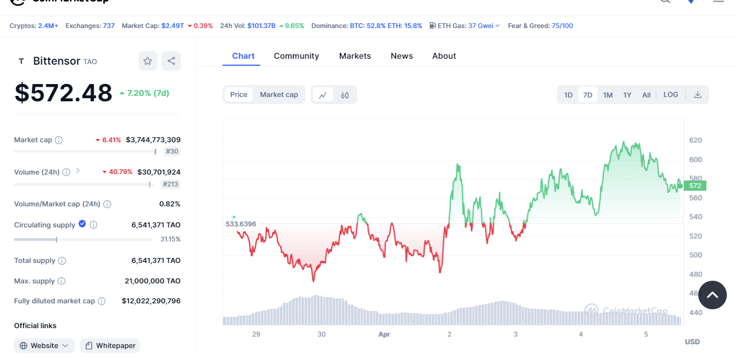Click the 7.20% (7d) change text

(x=148, y=93)
